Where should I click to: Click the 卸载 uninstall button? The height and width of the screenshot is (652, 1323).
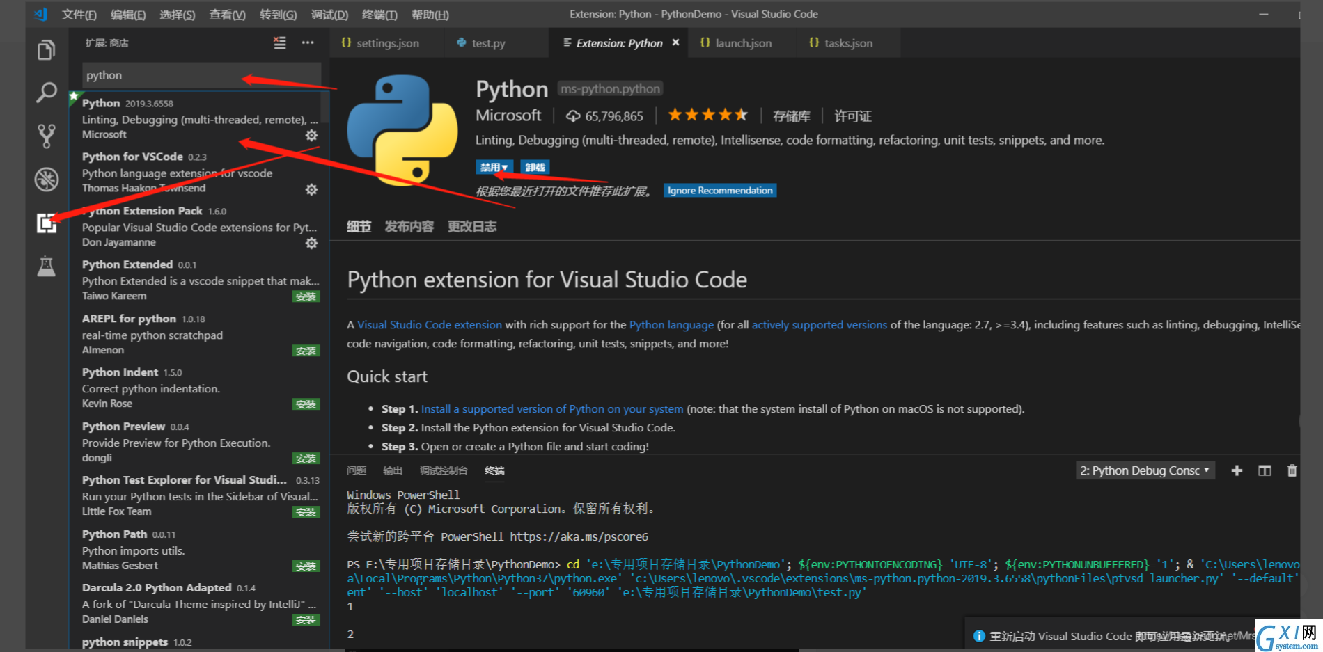point(535,167)
